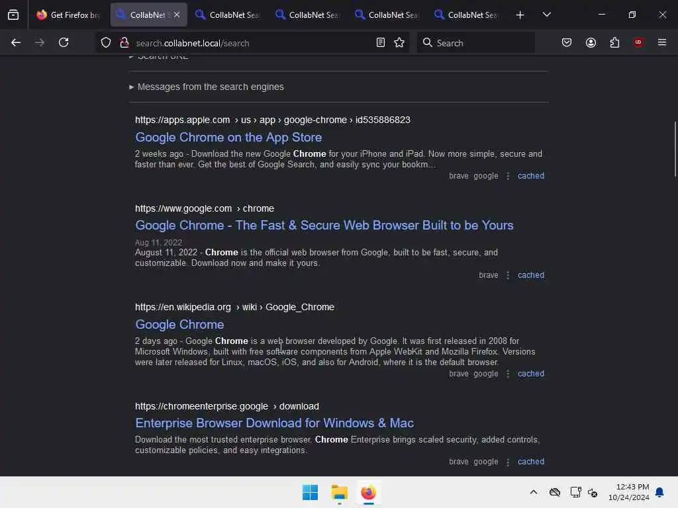This screenshot has width=678, height=508.
Task: Click the page vertical scrollbar thumb
Action: click(x=675, y=149)
